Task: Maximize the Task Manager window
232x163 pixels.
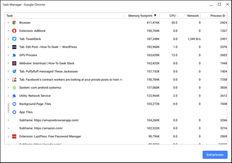Action: [219, 5]
